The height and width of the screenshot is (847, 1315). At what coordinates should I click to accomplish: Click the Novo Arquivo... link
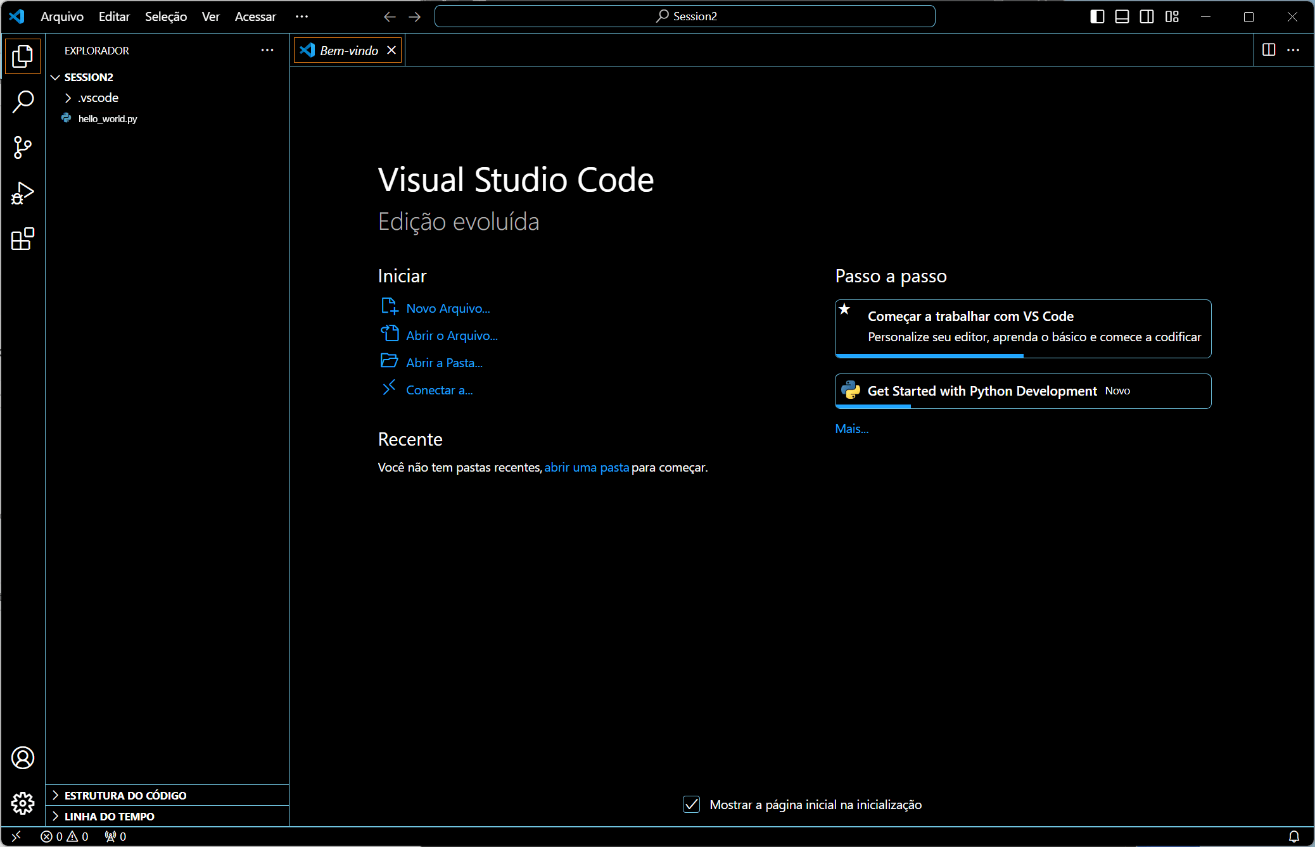tap(448, 308)
